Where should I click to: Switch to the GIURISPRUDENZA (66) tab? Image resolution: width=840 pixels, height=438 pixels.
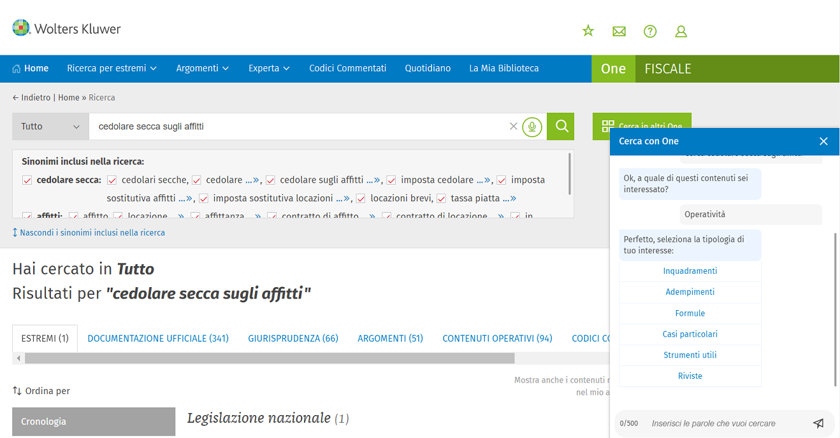(293, 339)
